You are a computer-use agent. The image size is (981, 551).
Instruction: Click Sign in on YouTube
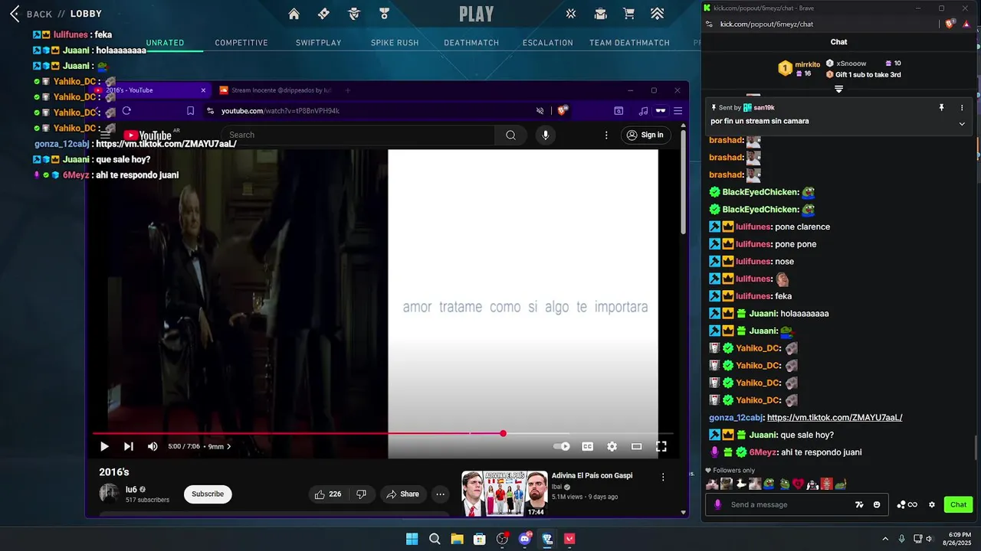(x=645, y=135)
